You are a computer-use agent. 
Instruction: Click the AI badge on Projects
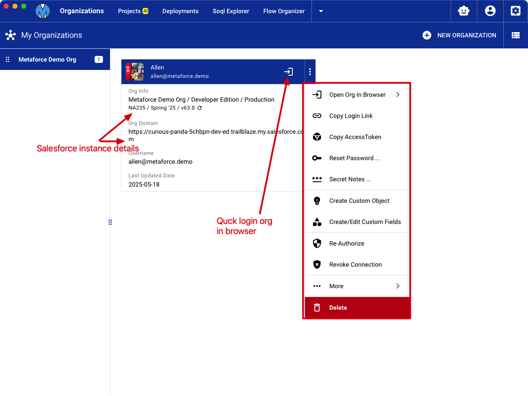coord(145,11)
